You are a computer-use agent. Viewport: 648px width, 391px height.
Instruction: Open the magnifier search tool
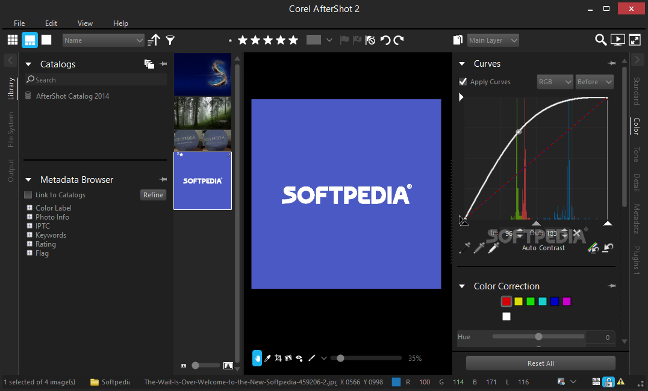pos(600,40)
